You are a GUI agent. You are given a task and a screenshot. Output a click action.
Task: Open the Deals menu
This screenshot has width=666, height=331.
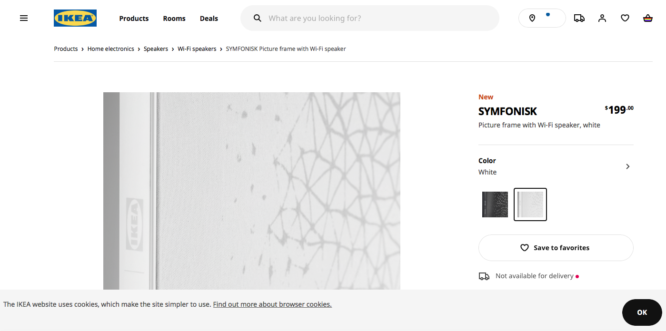point(209,19)
